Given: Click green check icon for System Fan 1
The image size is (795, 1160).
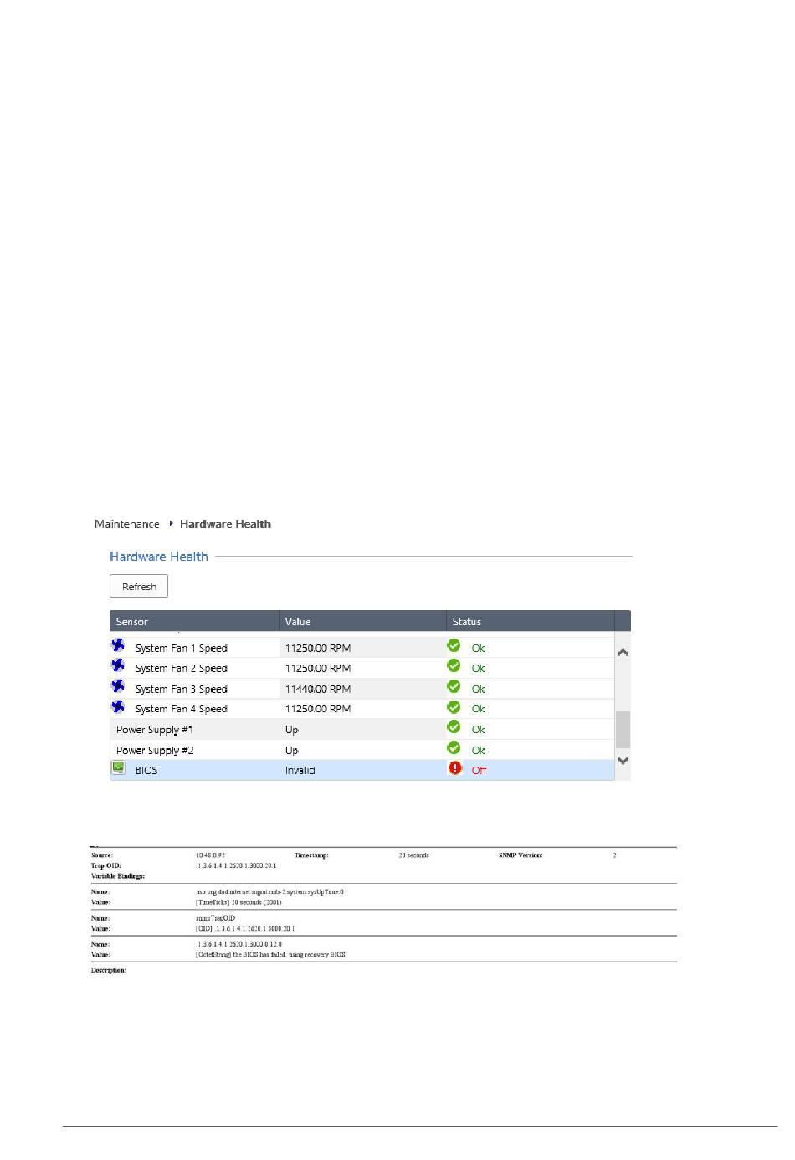Looking at the screenshot, I should pos(454,646).
